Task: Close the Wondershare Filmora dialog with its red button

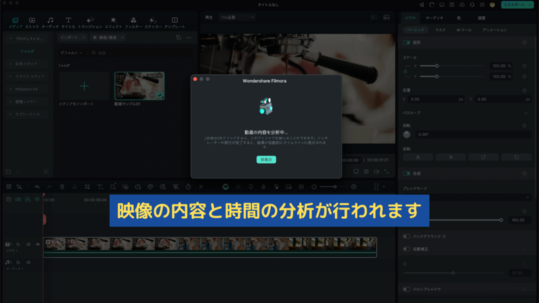Action: pos(195,79)
